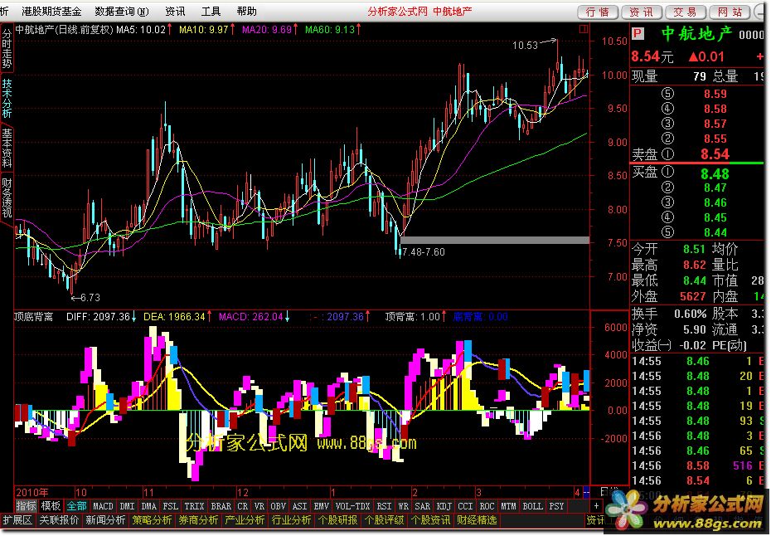The width and height of the screenshot is (771, 536).
Task: Open the 产业分析 tab
Action: coord(245,520)
